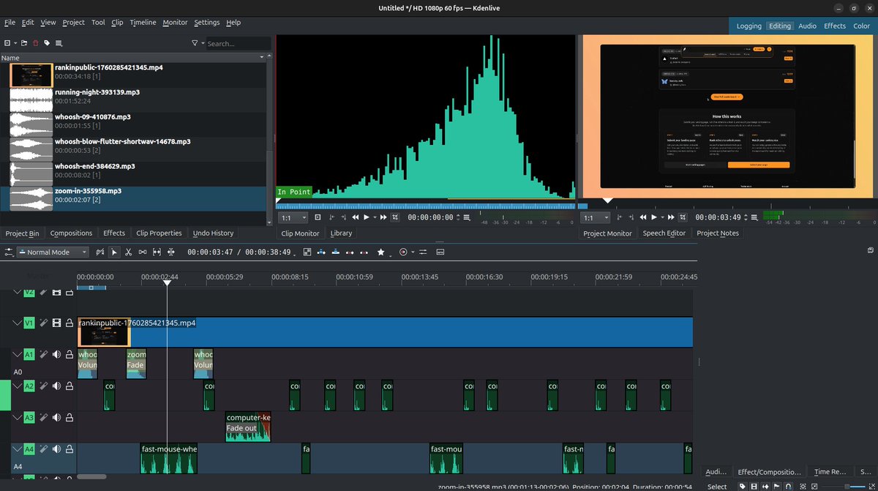The image size is (878, 491).
Task: Click into the Project Bin search field
Action: [239, 43]
